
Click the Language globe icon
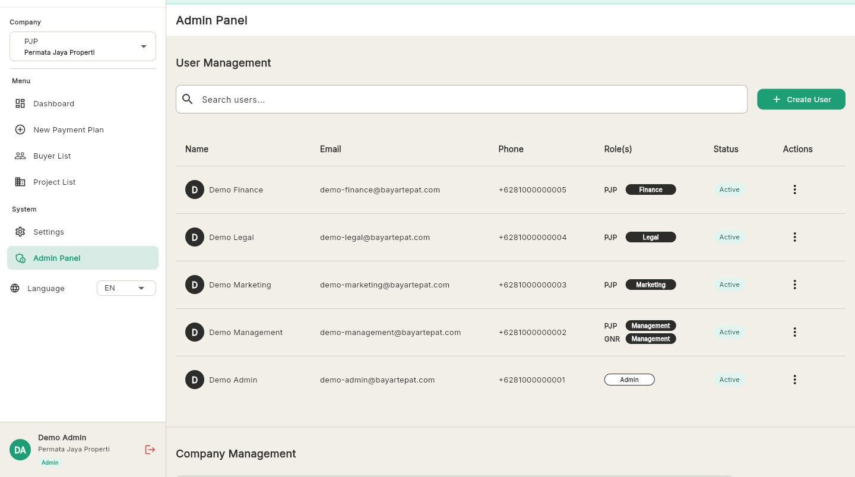(14, 288)
